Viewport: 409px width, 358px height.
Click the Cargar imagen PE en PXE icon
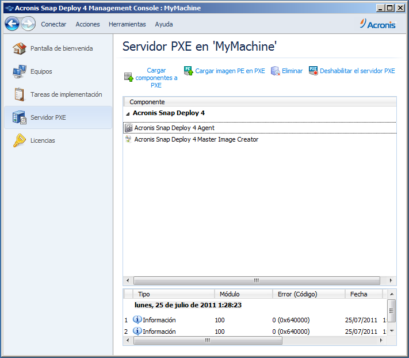(x=189, y=71)
